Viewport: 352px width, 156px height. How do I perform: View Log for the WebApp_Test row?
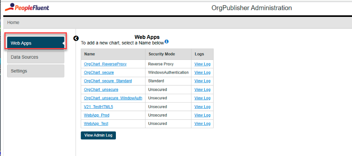pos(202,124)
